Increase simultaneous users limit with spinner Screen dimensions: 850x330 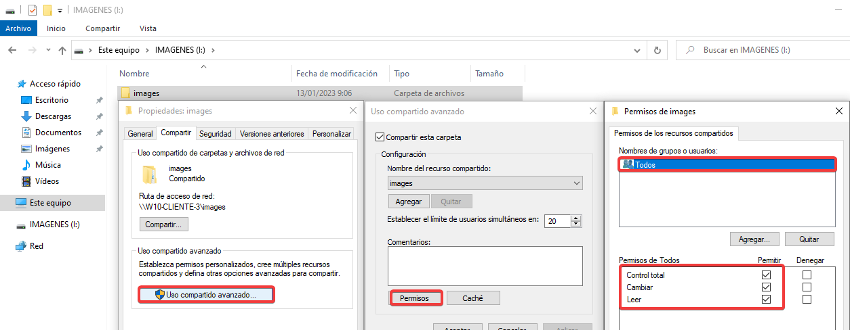(x=576, y=218)
